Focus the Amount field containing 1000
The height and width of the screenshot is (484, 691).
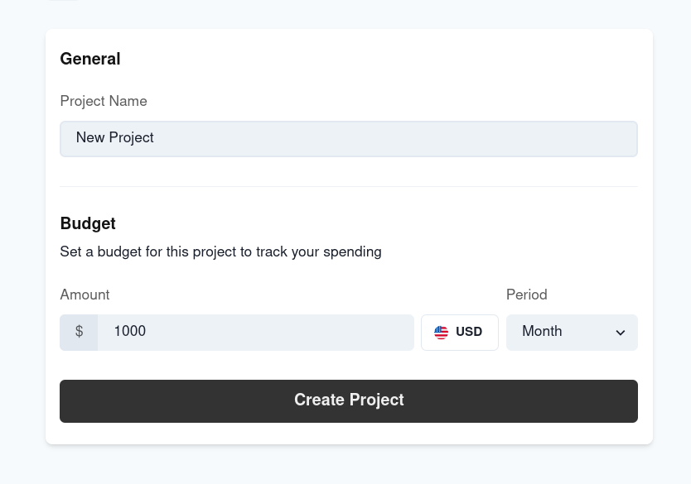(x=255, y=333)
